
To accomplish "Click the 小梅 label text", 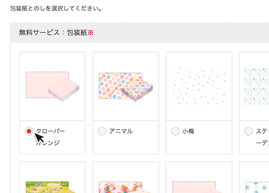I will pyautogui.click(x=188, y=131).
